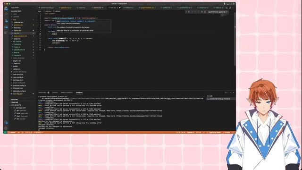The height and width of the screenshot is (170, 302).
Task: Open next.config.js in the Explorer
Action: click(x=18, y=77)
